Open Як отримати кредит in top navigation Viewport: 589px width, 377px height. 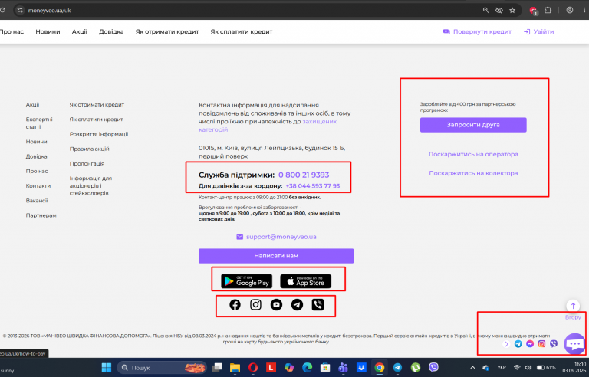pos(167,32)
